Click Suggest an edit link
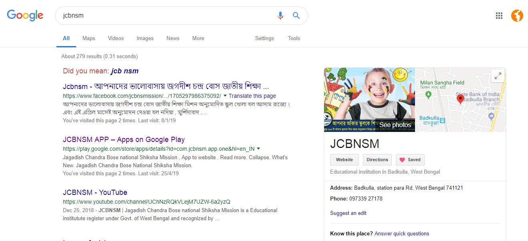This screenshot has height=241, width=528. click(348, 213)
